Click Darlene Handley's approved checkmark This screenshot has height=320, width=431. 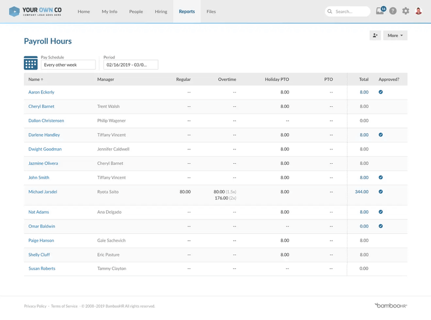pyautogui.click(x=380, y=134)
